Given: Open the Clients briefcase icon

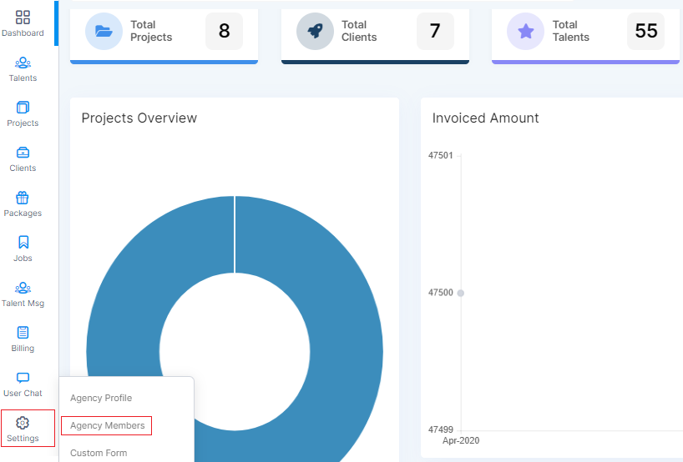Looking at the screenshot, I should (x=23, y=153).
